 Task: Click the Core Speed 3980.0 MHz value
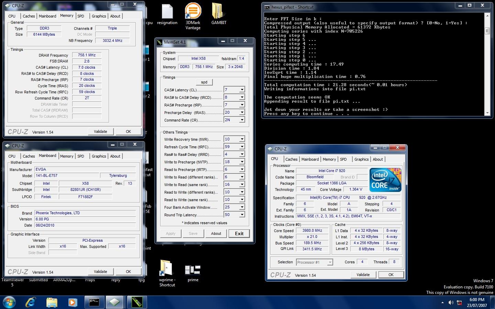click(x=312, y=231)
